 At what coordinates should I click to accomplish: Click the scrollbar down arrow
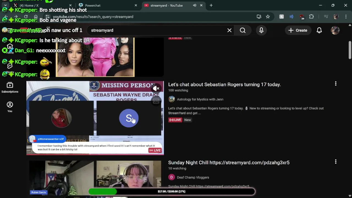pyautogui.click(x=350, y=196)
